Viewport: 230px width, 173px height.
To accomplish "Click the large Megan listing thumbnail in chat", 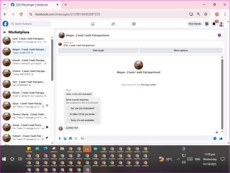I will [x=138, y=65].
